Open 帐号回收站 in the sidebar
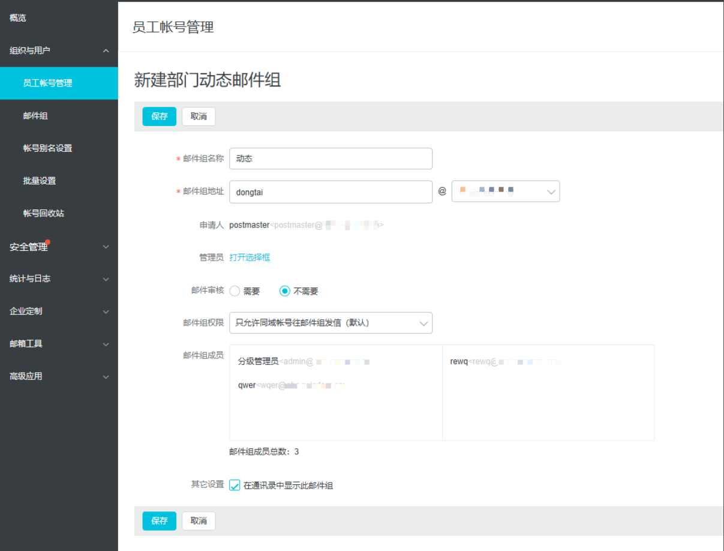The width and height of the screenshot is (724, 551). (x=44, y=213)
